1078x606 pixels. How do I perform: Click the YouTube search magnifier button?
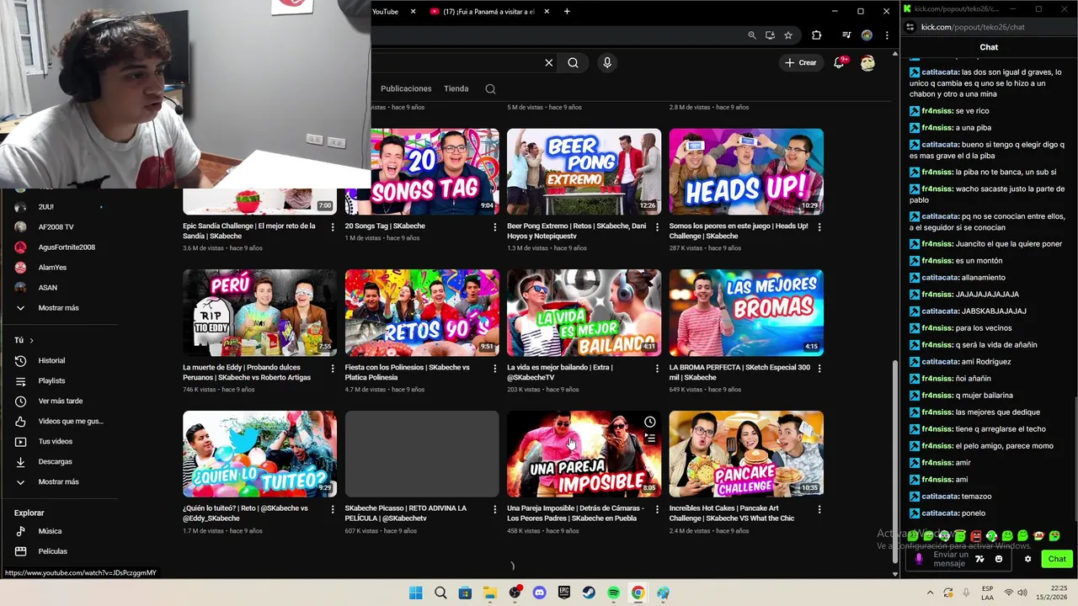(573, 62)
